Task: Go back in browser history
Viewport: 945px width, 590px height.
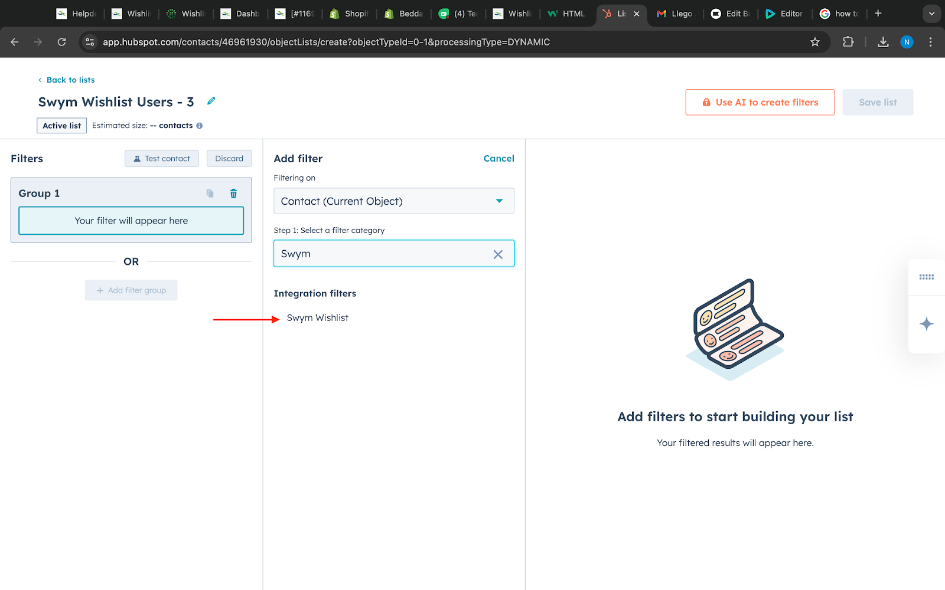Action: [x=15, y=42]
